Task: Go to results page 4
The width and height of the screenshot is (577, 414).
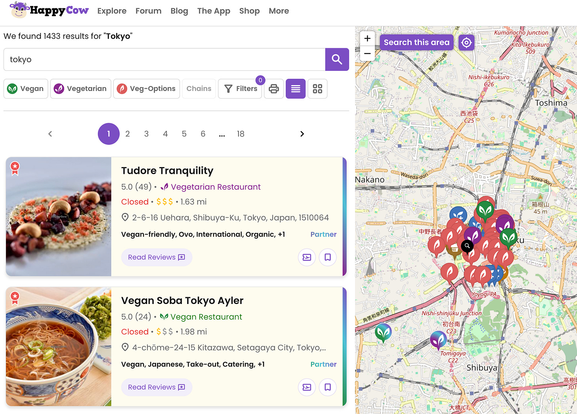Action: point(165,134)
